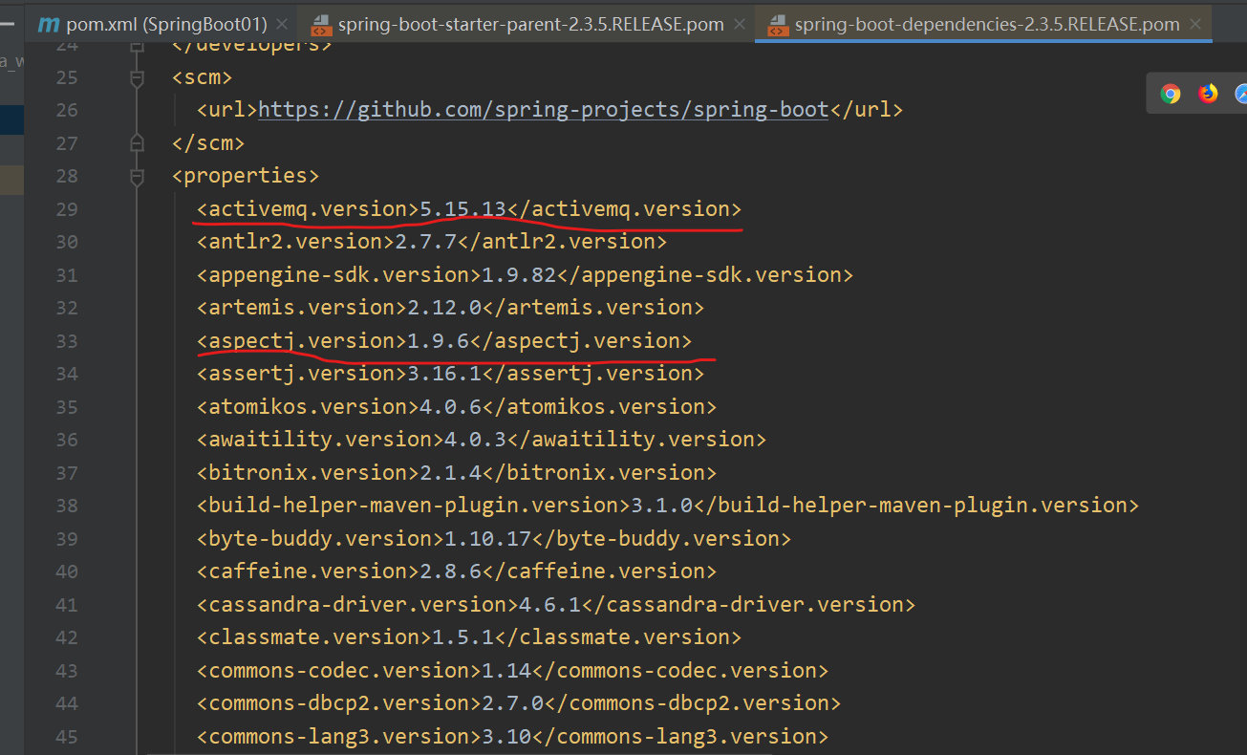Open in Chrome browser icon
This screenshot has height=755, width=1247.
click(1171, 94)
